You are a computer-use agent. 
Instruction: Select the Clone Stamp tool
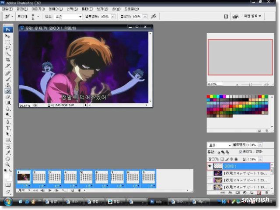pyautogui.click(x=8, y=85)
